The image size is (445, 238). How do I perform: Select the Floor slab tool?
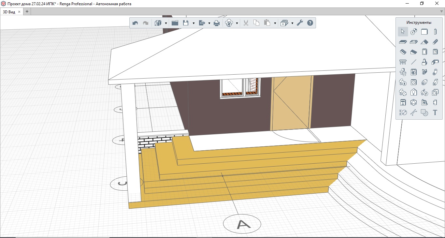pos(403,42)
